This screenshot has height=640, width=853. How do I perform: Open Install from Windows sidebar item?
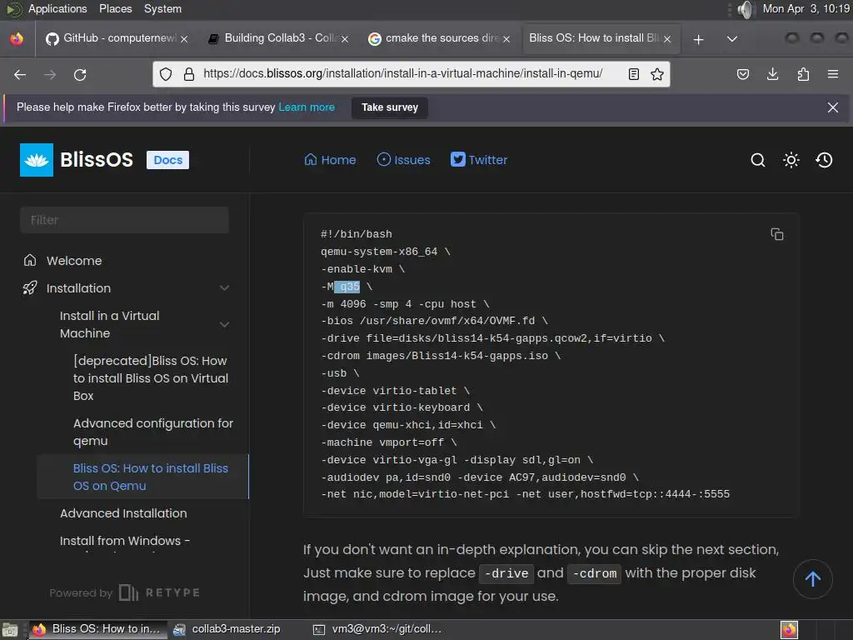[x=125, y=541]
